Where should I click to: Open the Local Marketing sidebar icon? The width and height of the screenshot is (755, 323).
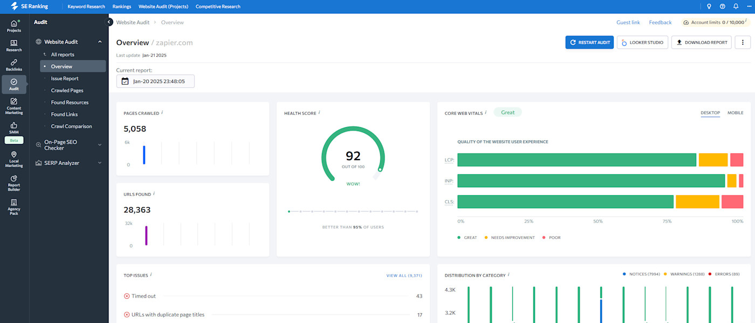click(x=14, y=160)
